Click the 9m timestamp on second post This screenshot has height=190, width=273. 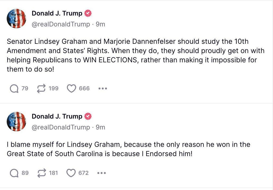[100, 127]
